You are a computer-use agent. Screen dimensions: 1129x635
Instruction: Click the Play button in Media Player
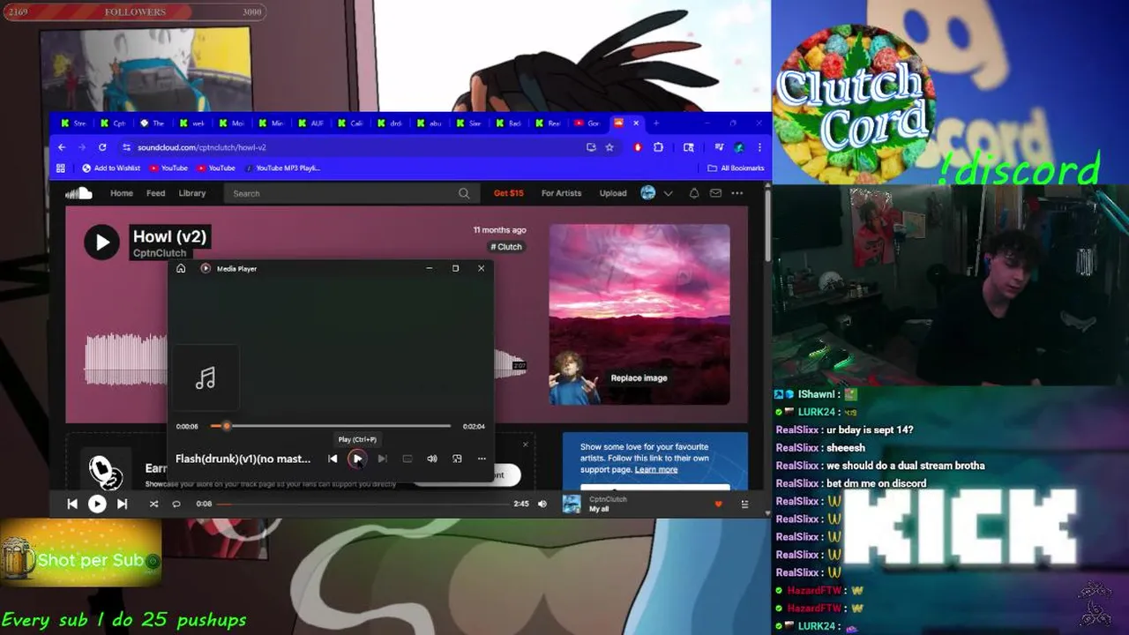coord(357,459)
